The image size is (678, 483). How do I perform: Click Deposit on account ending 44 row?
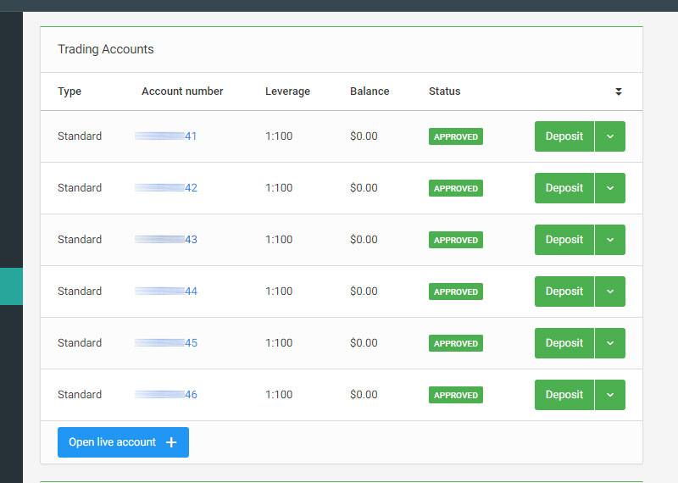[x=564, y=291]
